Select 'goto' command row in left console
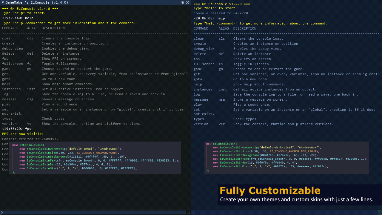The width and height of the screenshot is (382, 215). coord(39,79)
